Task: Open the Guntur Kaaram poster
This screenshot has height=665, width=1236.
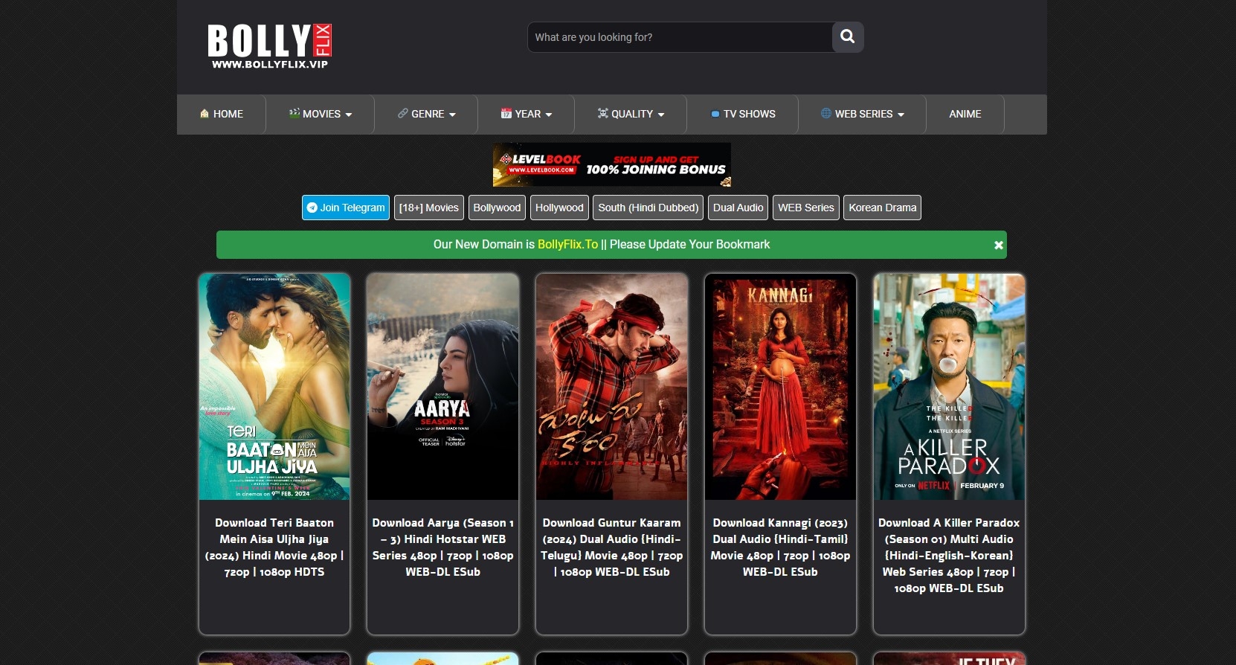Action: [x=612, y=387]
